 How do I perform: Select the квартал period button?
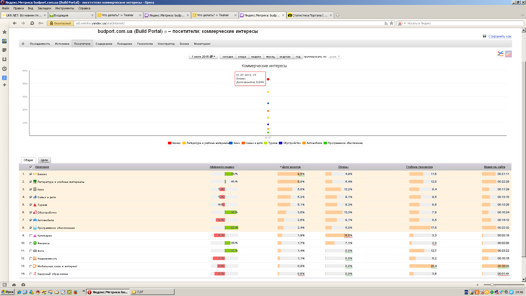coord(285,57)
